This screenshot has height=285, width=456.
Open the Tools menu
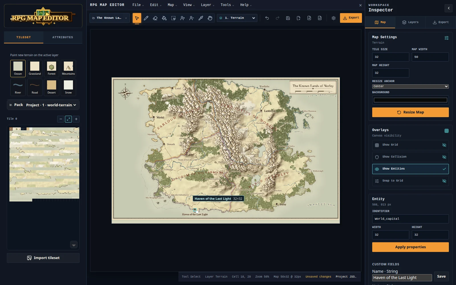click(x=227, y=5)
